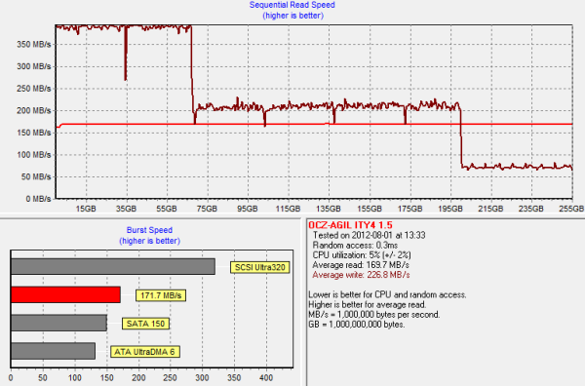
Task: Click the '100 MB/s' axis label
Action: [34, 154]
